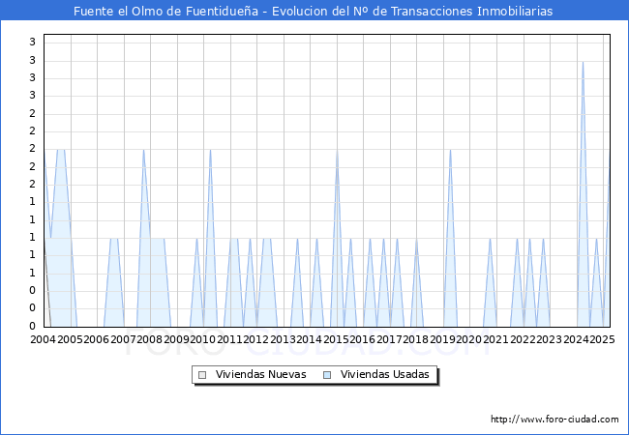This screenshot has height=435, width=629.
Task: Click the 2019 peak on the chart
Action: tap(451, 150)
